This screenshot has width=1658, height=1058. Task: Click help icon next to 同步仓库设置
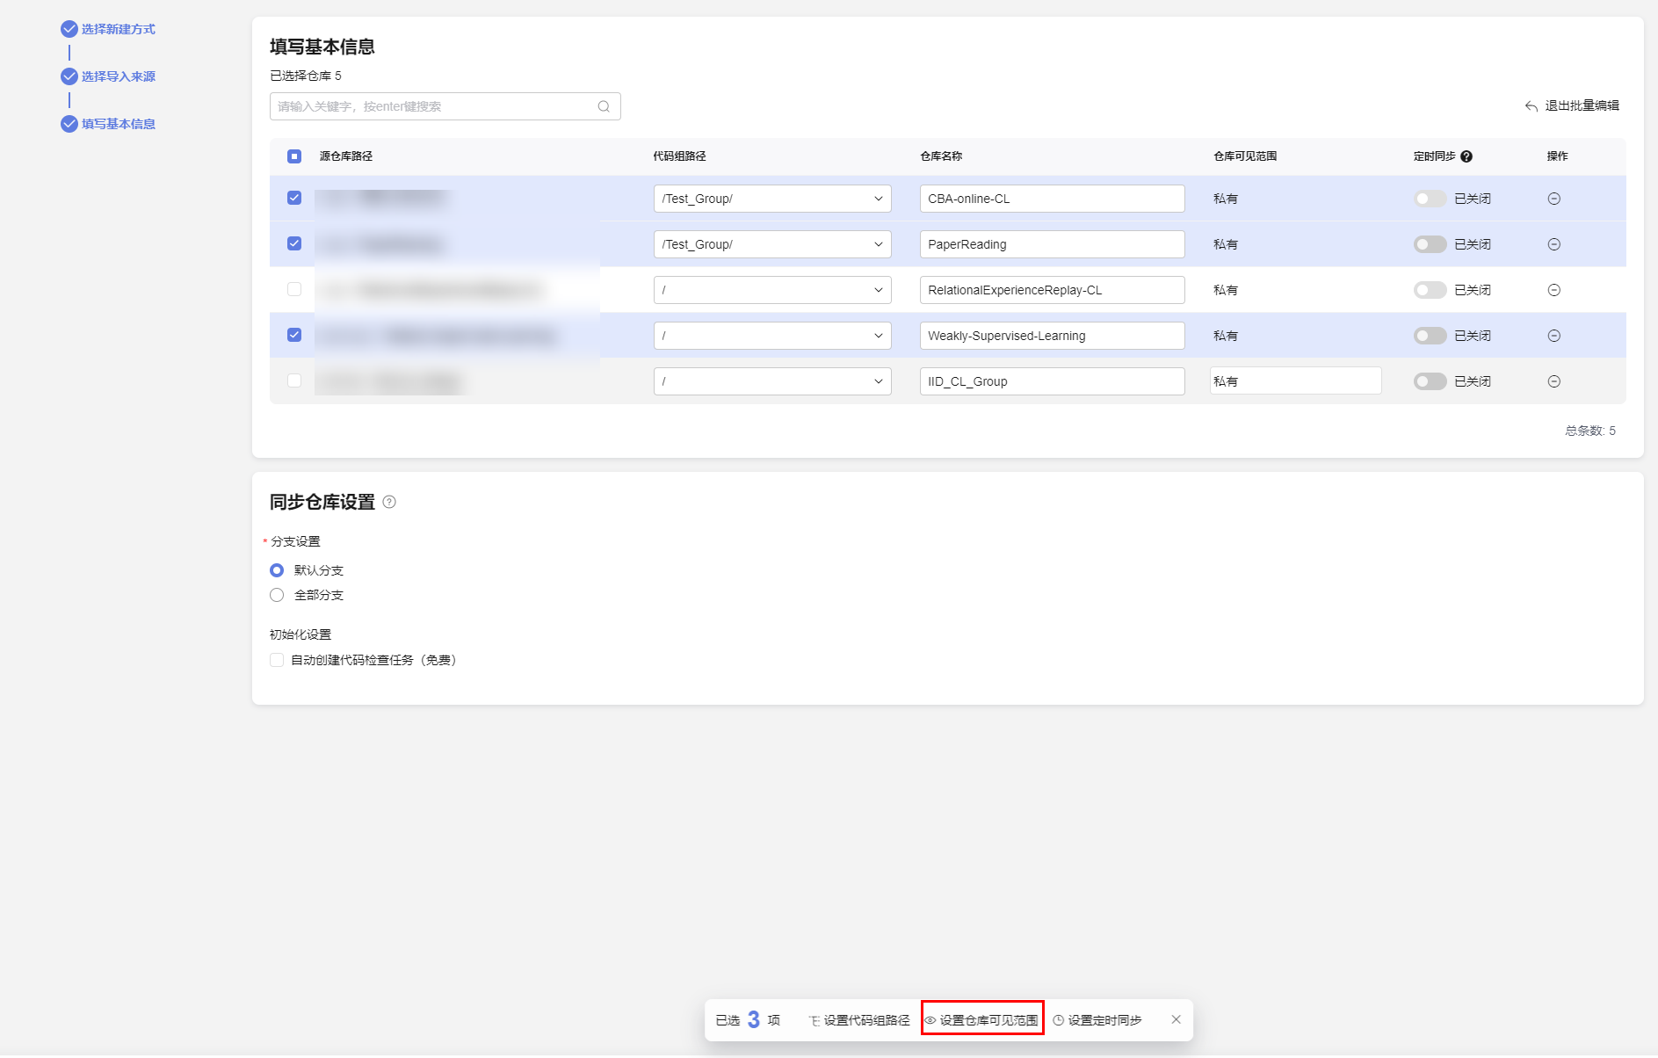[x=389, y=502]
